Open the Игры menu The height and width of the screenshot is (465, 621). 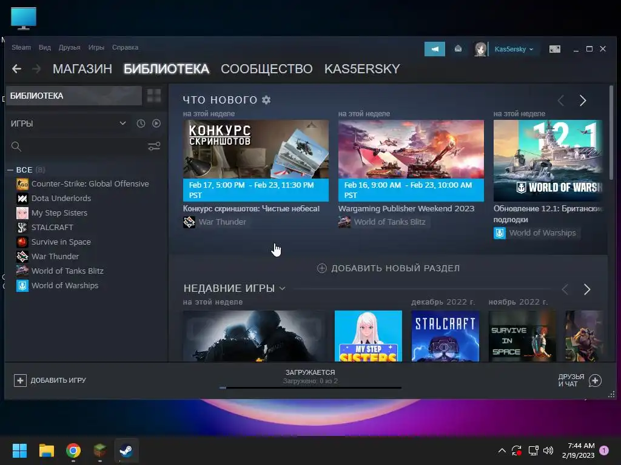coord(96,47)
